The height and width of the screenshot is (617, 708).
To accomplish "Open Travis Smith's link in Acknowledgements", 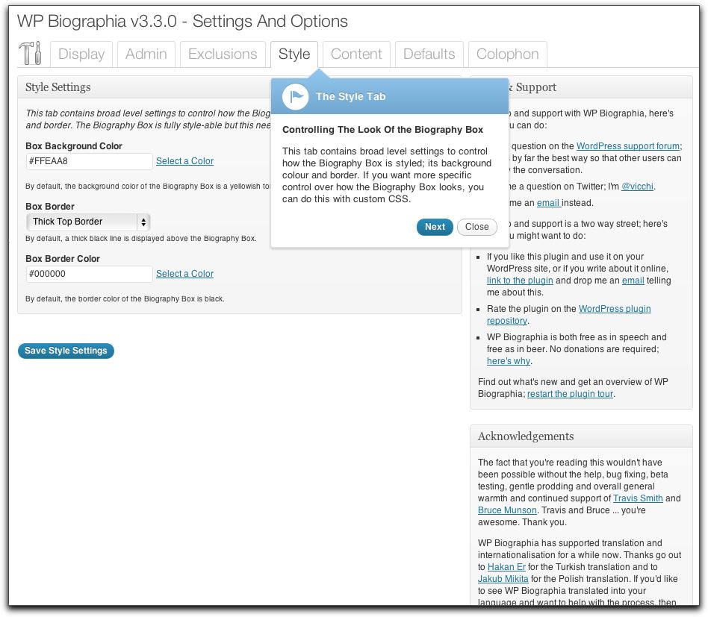I will click(x=637, y=498).
